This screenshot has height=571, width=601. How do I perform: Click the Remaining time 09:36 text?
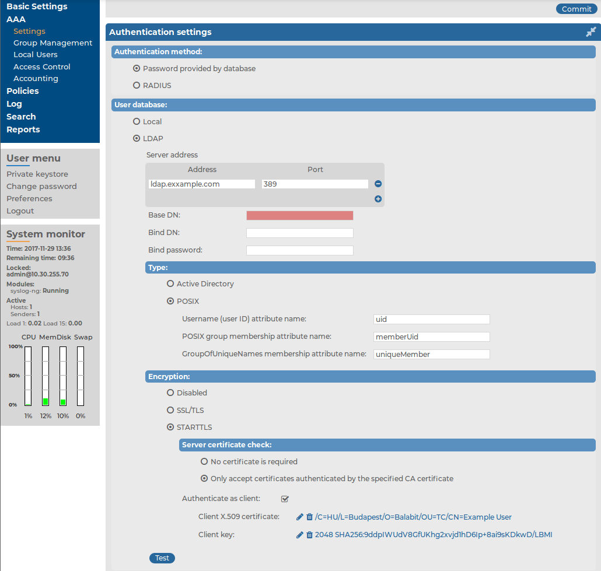click(x=40, y=258)
